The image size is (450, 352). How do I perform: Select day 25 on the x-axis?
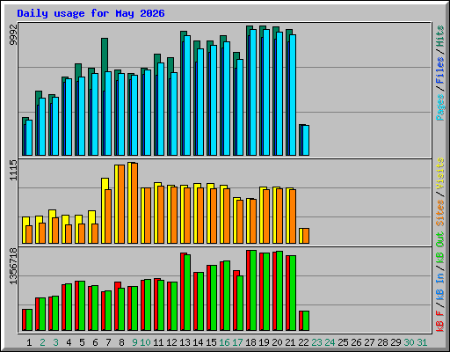(x=343, y=342)
